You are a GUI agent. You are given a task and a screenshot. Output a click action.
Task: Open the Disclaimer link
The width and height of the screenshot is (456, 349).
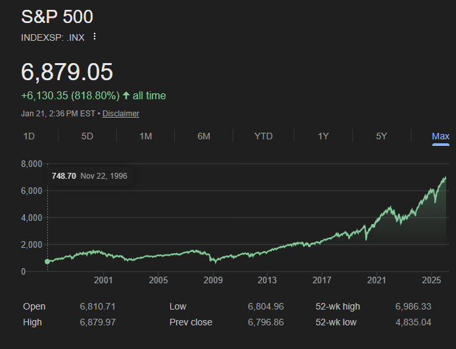point(120,114)
